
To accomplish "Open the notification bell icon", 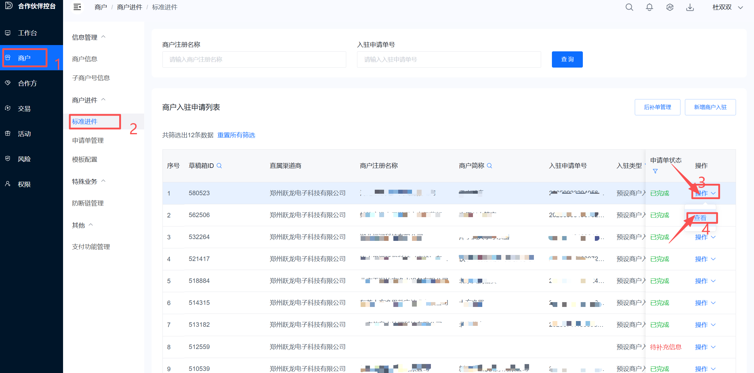I will pos(649,7).
